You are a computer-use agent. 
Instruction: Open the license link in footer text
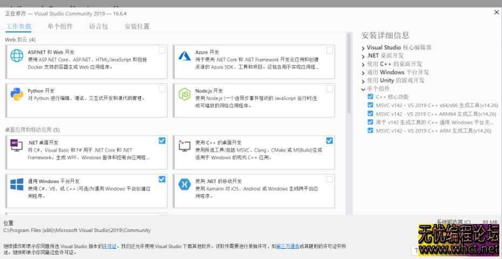pyautogui.click(x=109, y=246)
